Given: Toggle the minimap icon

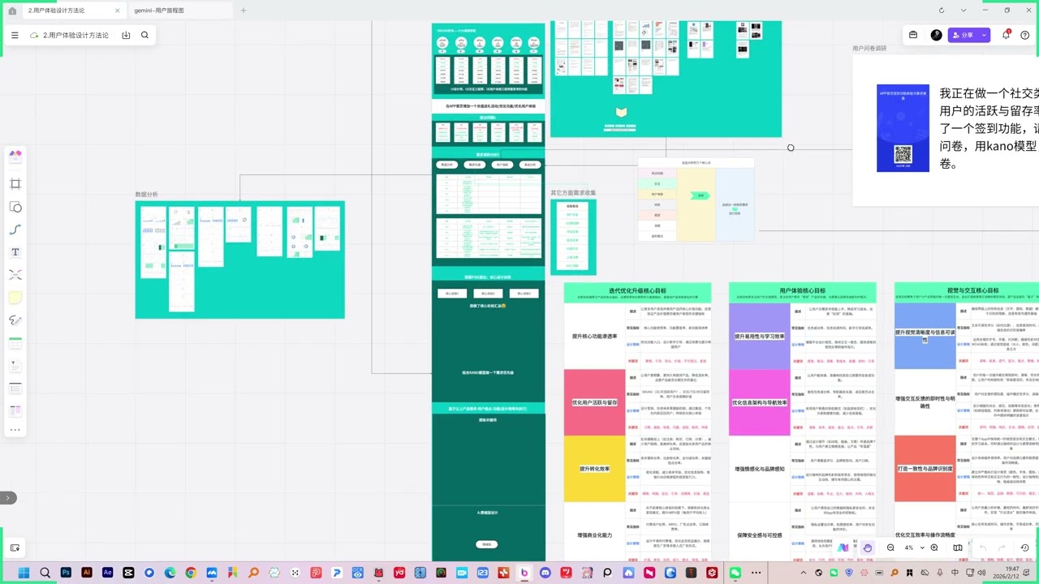Looking at the screenshot, I should coord(958,547).
